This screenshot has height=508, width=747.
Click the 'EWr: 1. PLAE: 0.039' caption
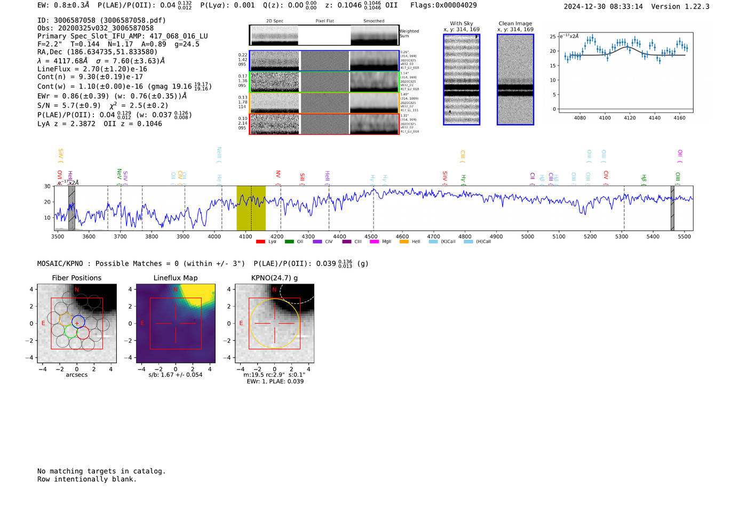coord(275,381)
